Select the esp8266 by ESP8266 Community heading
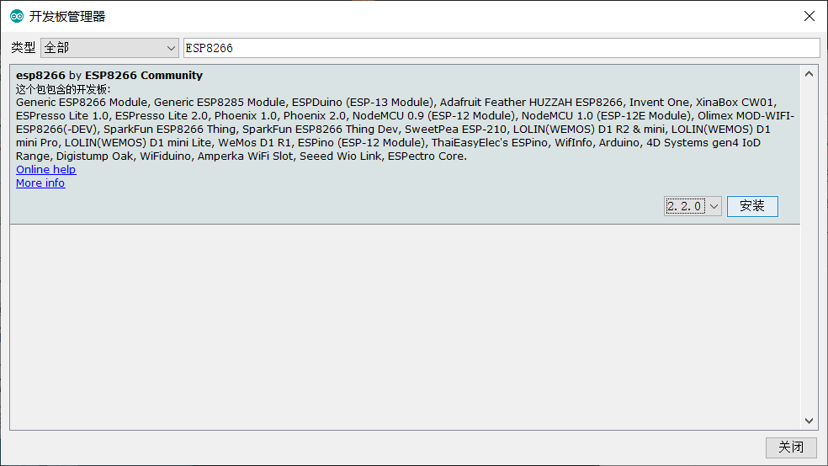828x466 pixels. pos(109,76)
